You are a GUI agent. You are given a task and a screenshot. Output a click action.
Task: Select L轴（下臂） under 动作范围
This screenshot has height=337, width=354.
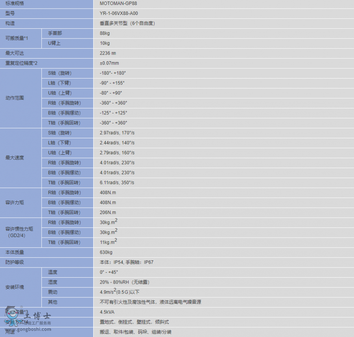pos(60,83)
